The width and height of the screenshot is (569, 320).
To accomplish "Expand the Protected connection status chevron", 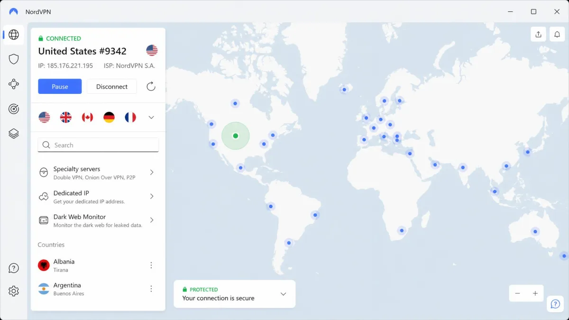I will coord(283,294).
